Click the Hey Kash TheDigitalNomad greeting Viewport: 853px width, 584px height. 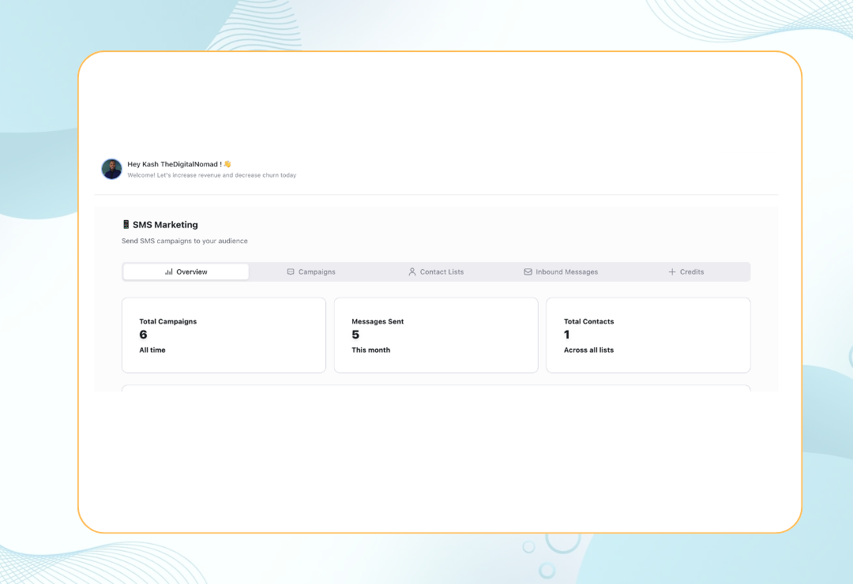pyautogui.click(x=174, y=164)
